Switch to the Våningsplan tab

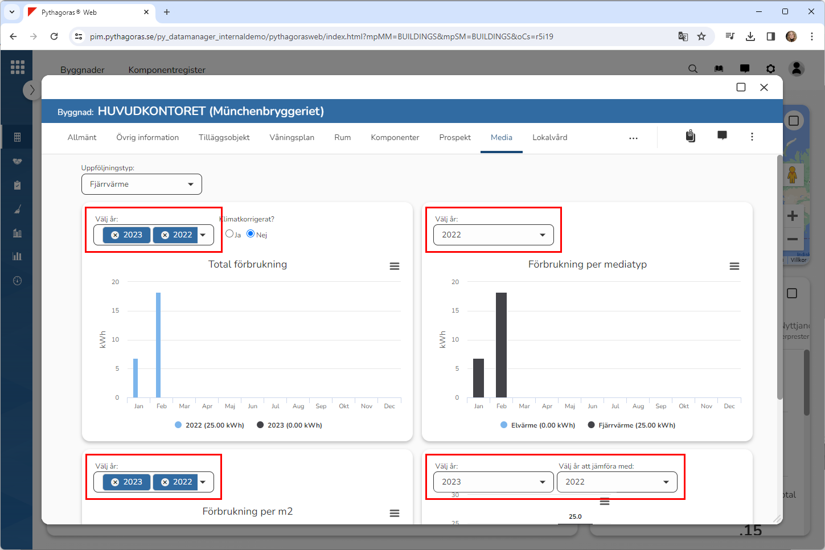[292, 138]
